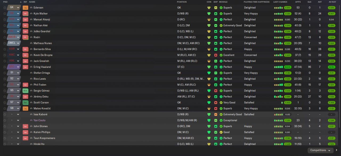Sort by the PKD column header

(5, 2)
